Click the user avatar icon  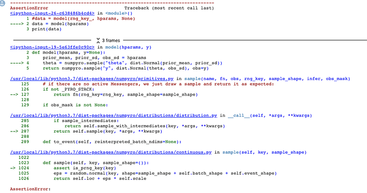2,3
